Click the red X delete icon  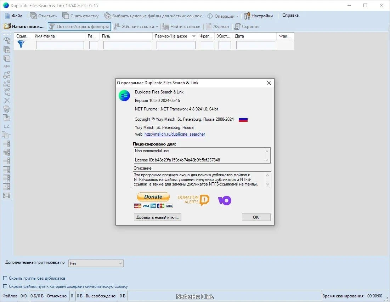7,101
